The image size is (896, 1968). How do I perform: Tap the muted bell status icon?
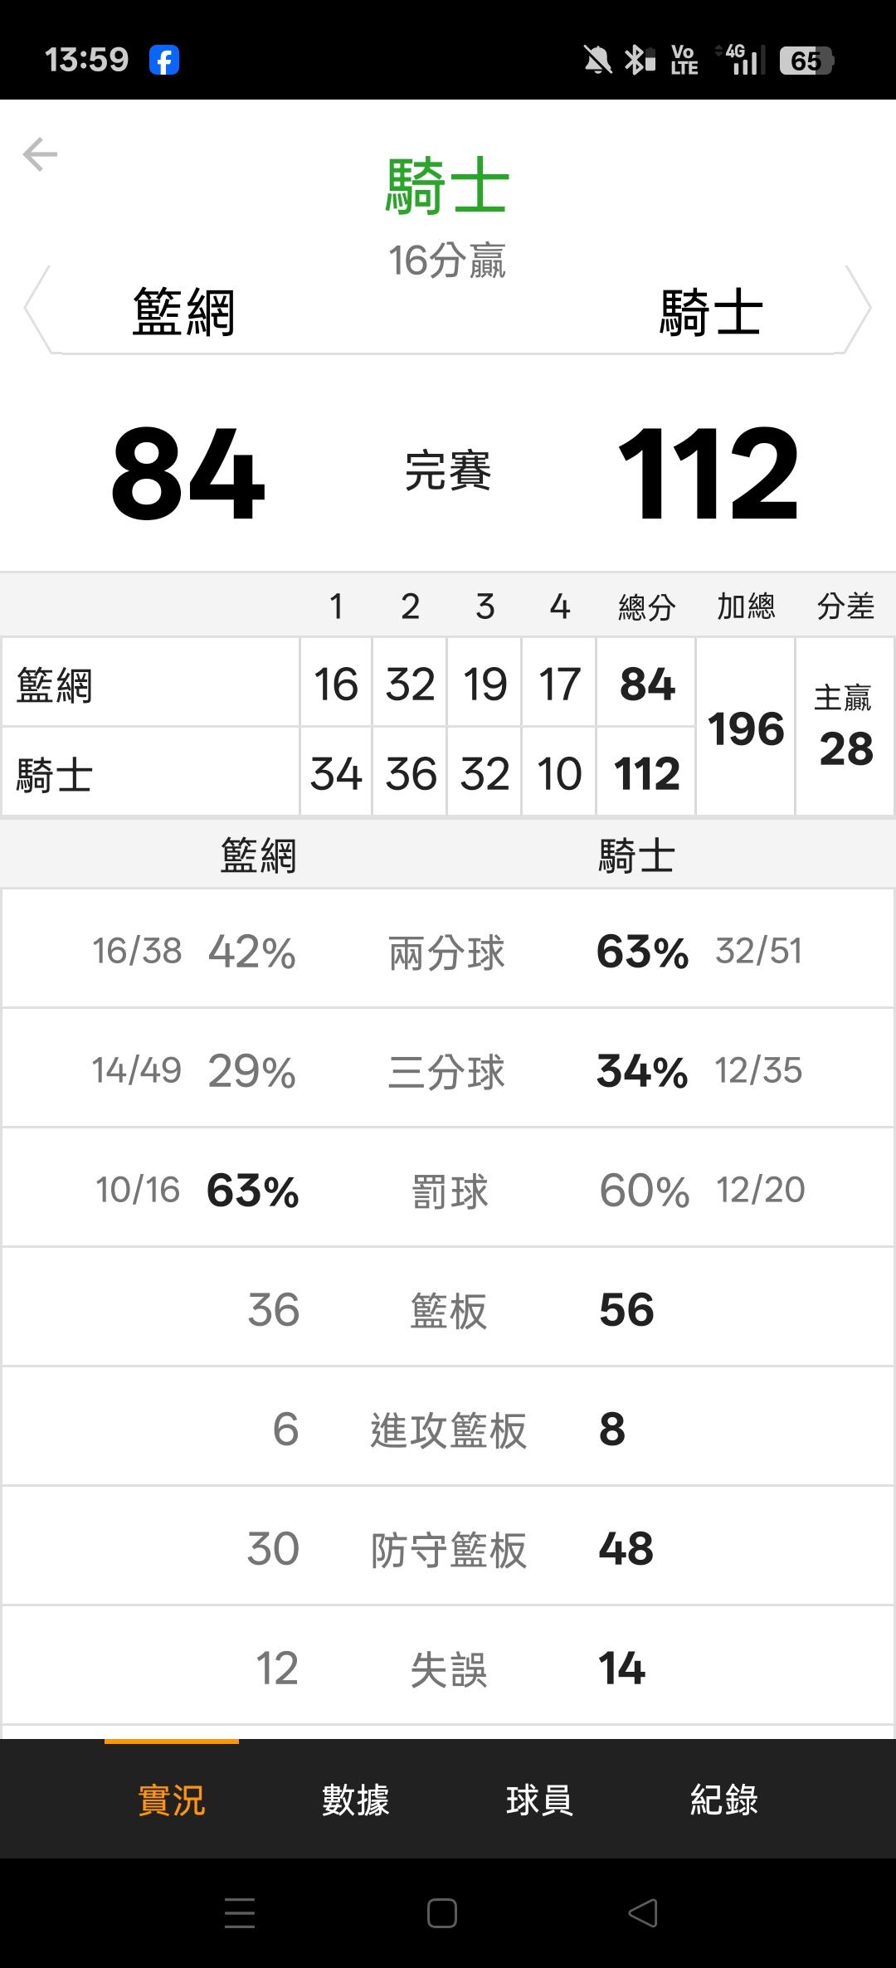click(x=597, y=61)
